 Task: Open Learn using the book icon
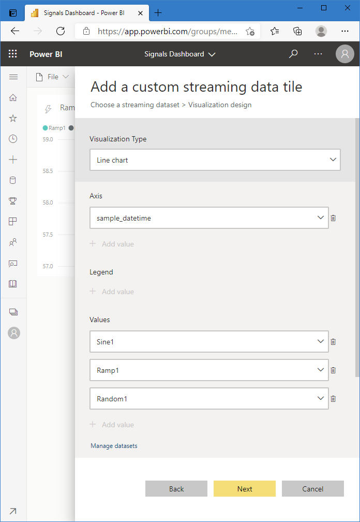click(14, 284)
